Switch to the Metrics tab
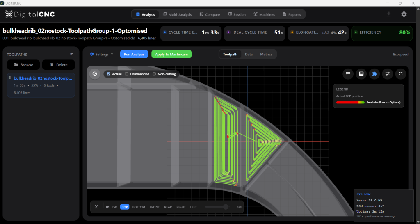Screen dimensions: 420x224 (266, 54)
